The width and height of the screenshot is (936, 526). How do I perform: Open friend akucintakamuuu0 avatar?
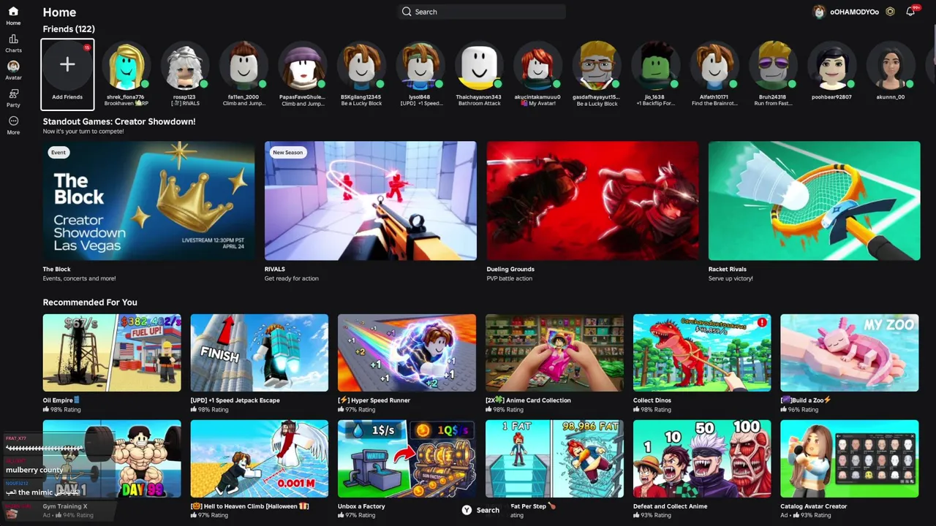tap(537, 65)
